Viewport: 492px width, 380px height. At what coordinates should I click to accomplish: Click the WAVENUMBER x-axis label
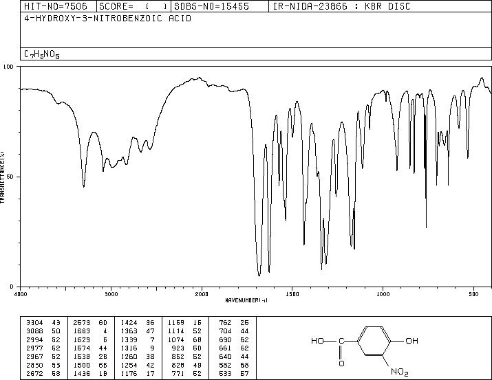(x=246, y=300)
